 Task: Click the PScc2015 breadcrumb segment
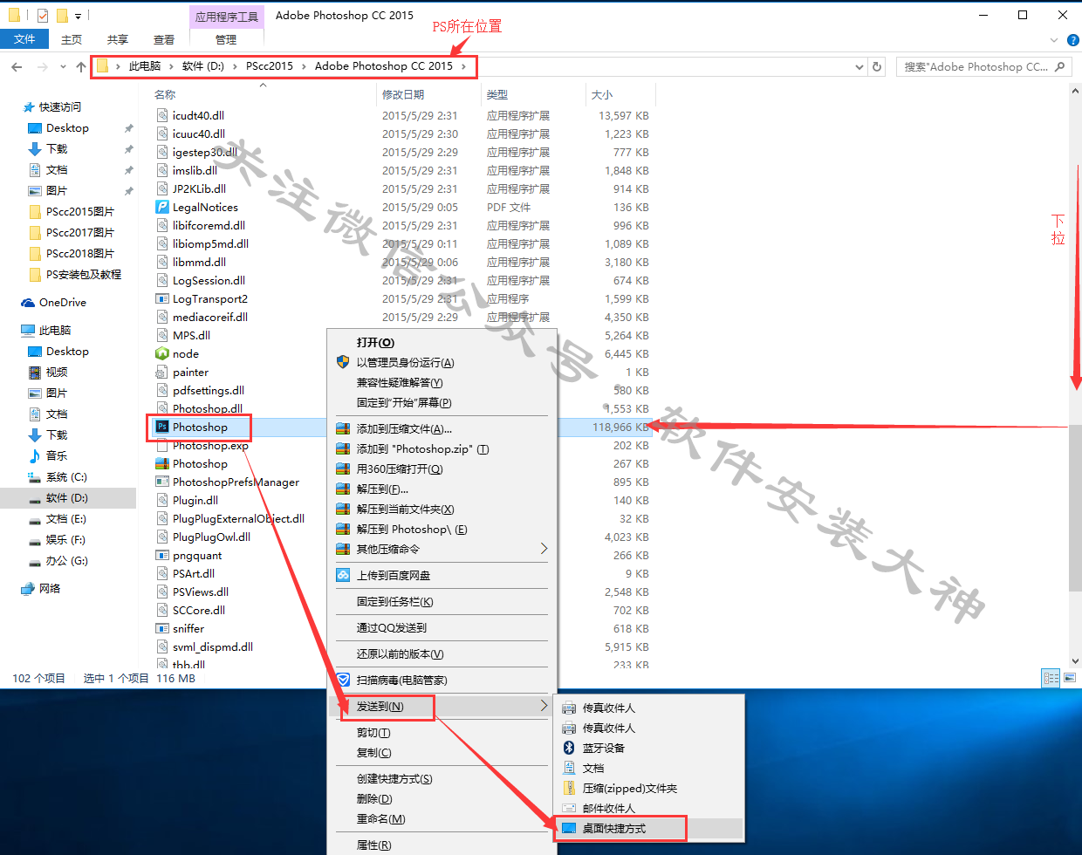(x=270, y=66)
